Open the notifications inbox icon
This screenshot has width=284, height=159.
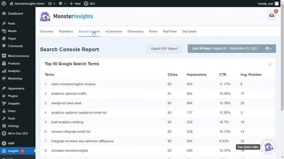click(272, 15)
